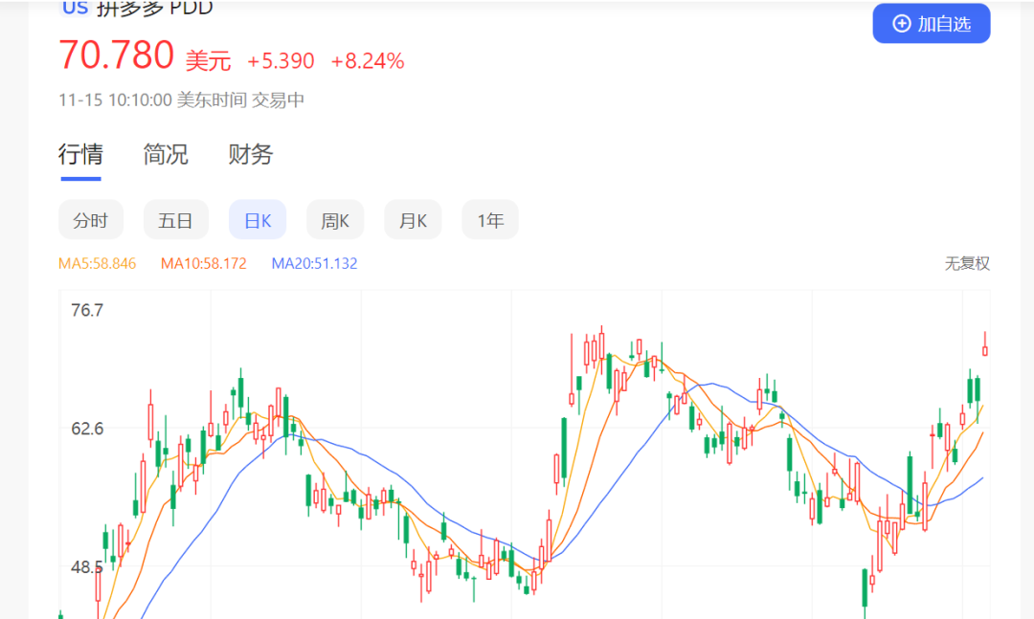Click the MA20:51.132 indicator label
Image resolution: width=1034 pixels, height=619 pixels.
point(315,264)
